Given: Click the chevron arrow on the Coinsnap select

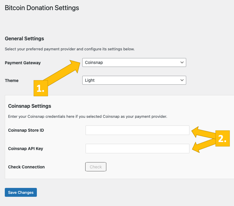Looking at the screenshot, I should 182,62.
